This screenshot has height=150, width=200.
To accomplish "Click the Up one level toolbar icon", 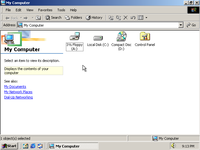I will pos(38,18).
